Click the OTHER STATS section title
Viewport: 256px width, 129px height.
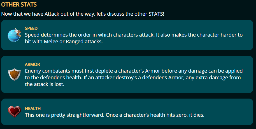[x=19, y=4]
